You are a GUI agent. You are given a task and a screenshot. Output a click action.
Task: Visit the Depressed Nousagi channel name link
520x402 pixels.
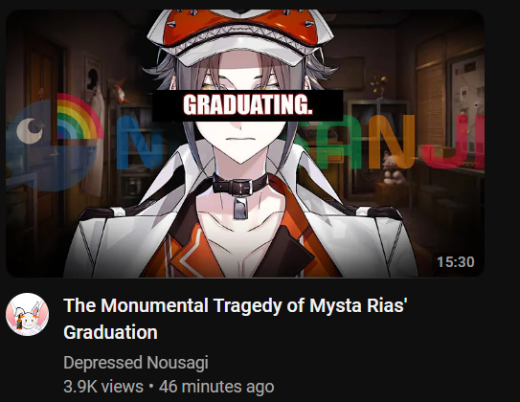tap(136, 362)
